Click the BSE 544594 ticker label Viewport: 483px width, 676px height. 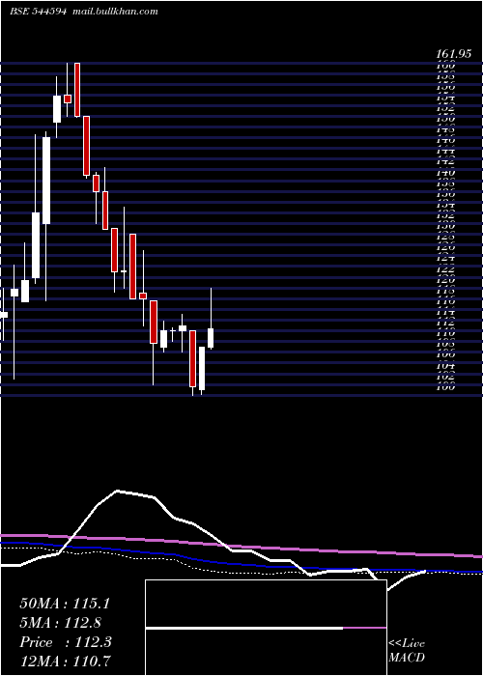[x=38, y=12]
